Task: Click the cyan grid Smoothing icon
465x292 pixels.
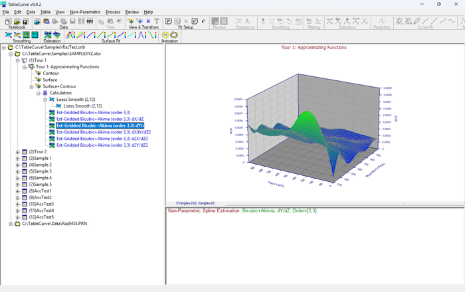Action: (35, 35)
